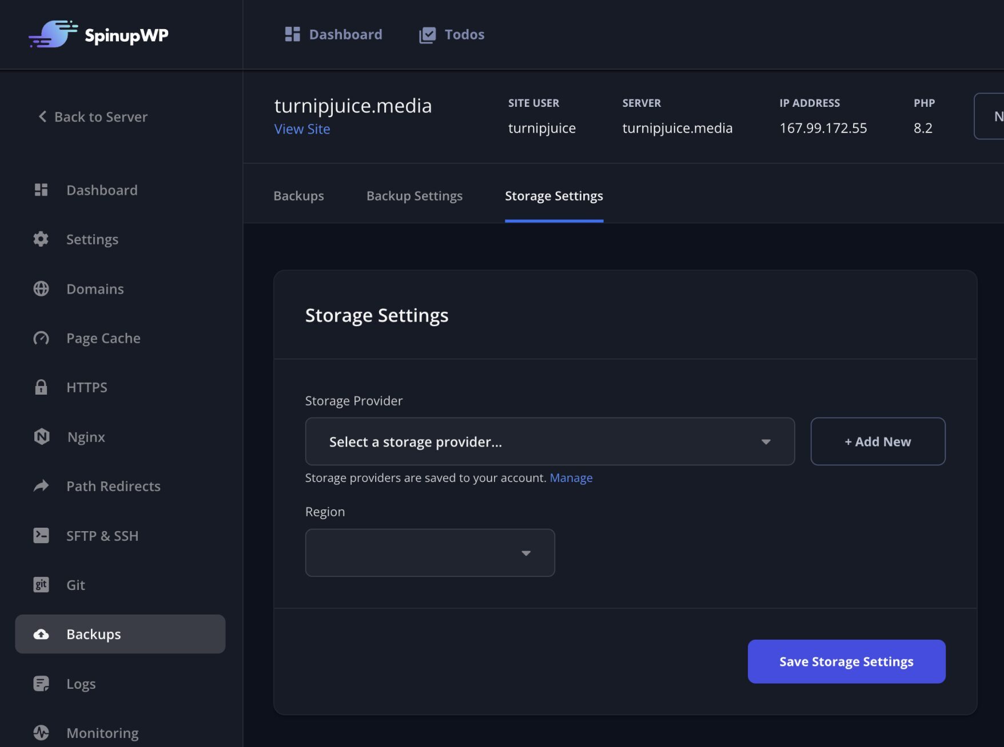Click the server name turnipjuice.media
Image resolution: width=1004 pixels, height=747 pixels.
(677, 128)
